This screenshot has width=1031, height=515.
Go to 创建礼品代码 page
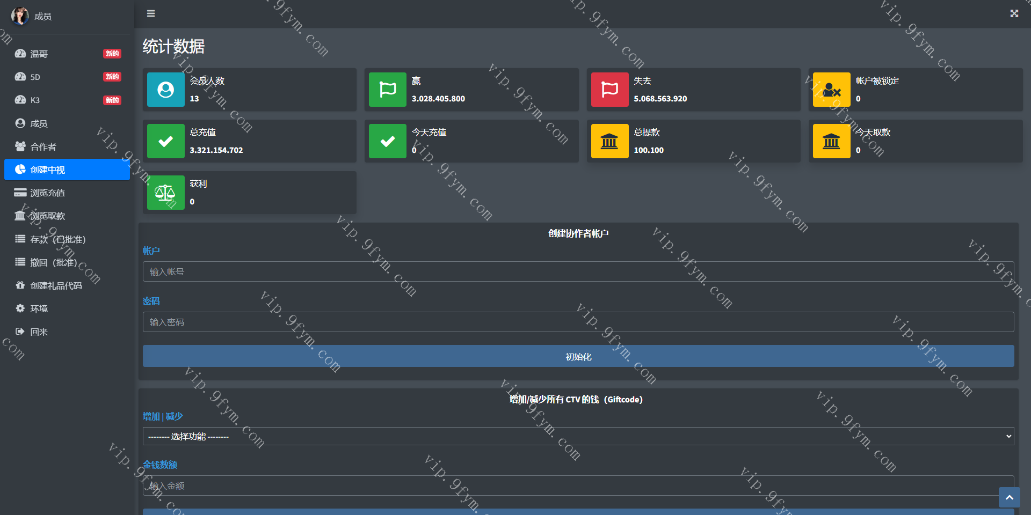coord(56,285)
